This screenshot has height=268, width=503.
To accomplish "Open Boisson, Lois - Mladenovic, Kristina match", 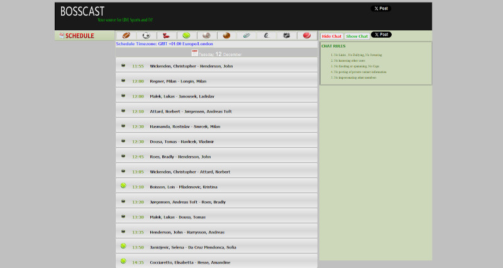I will tap(184, 187).
